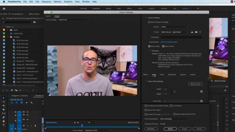
Task: Click the Delete Preset trash icon
Action: click(x=200, y=32)
